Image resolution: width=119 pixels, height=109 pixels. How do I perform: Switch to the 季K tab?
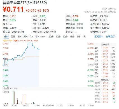coord(37,37)
